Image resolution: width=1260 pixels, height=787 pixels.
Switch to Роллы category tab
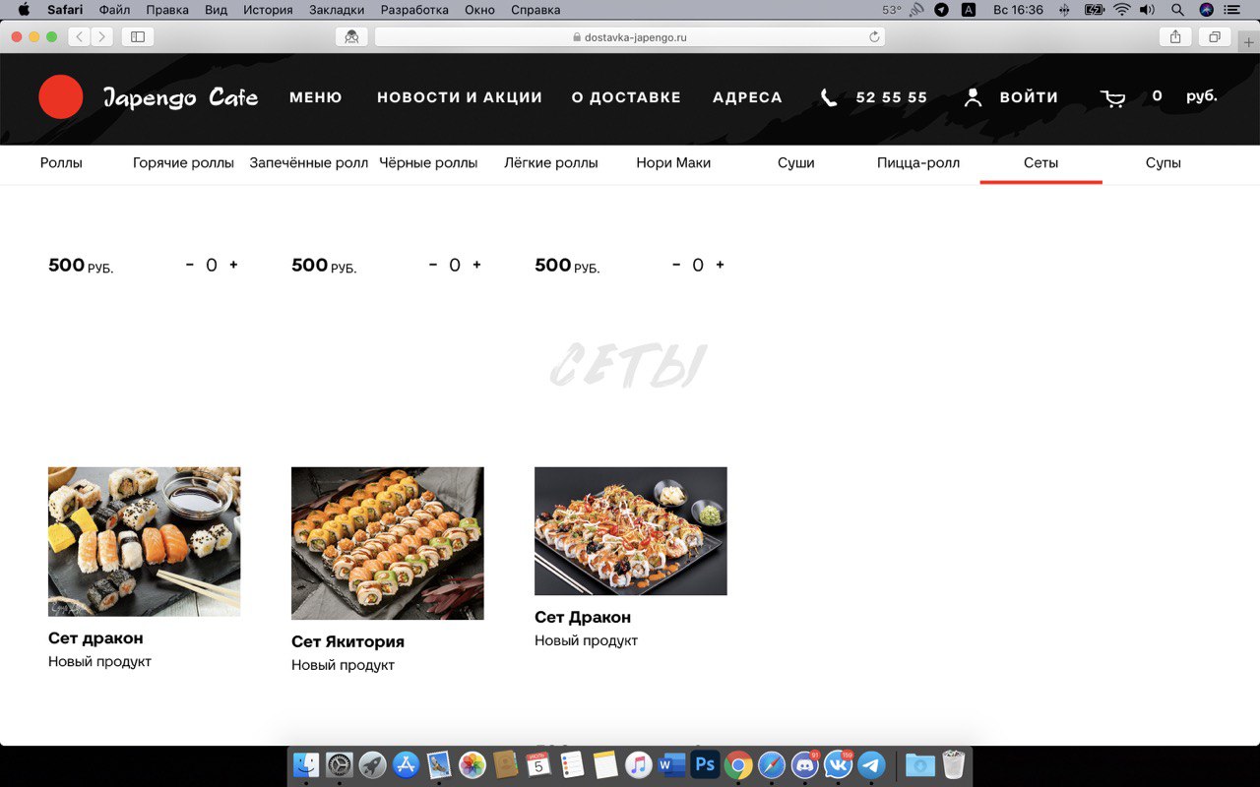[x=61, y=163]
